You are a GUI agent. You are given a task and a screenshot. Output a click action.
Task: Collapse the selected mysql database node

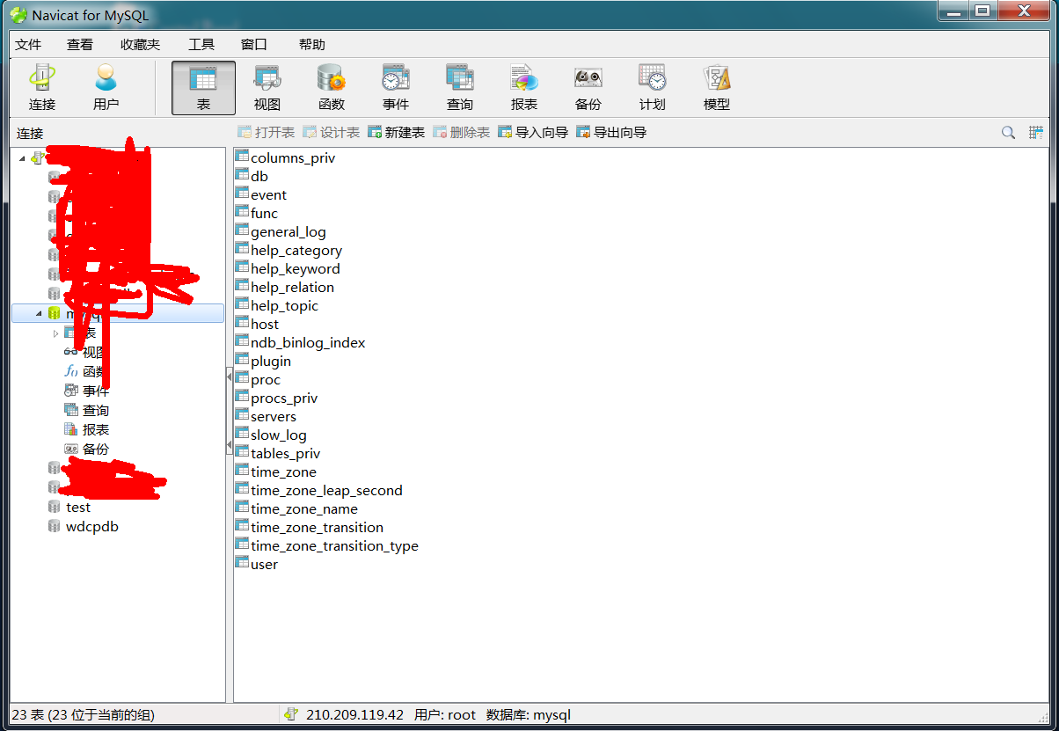39,312
